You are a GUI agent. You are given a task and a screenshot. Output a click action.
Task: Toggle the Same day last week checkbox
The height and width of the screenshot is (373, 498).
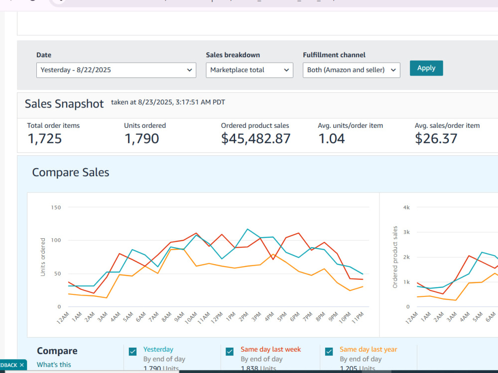(230, 352)
